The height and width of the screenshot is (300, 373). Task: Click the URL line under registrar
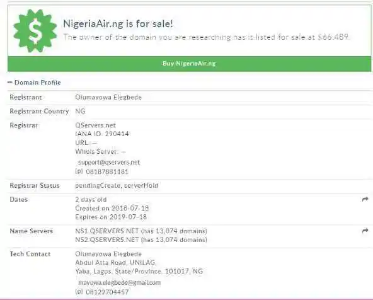(x=86, y=142)
